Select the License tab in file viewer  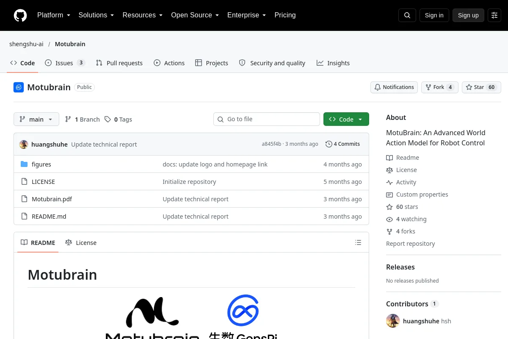tap(81, 243)
